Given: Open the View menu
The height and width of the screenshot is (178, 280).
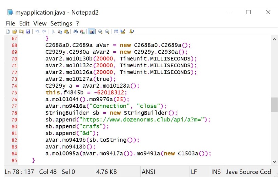Looking at the screenshot, I should pyautogui.click(x=40, y=24).
